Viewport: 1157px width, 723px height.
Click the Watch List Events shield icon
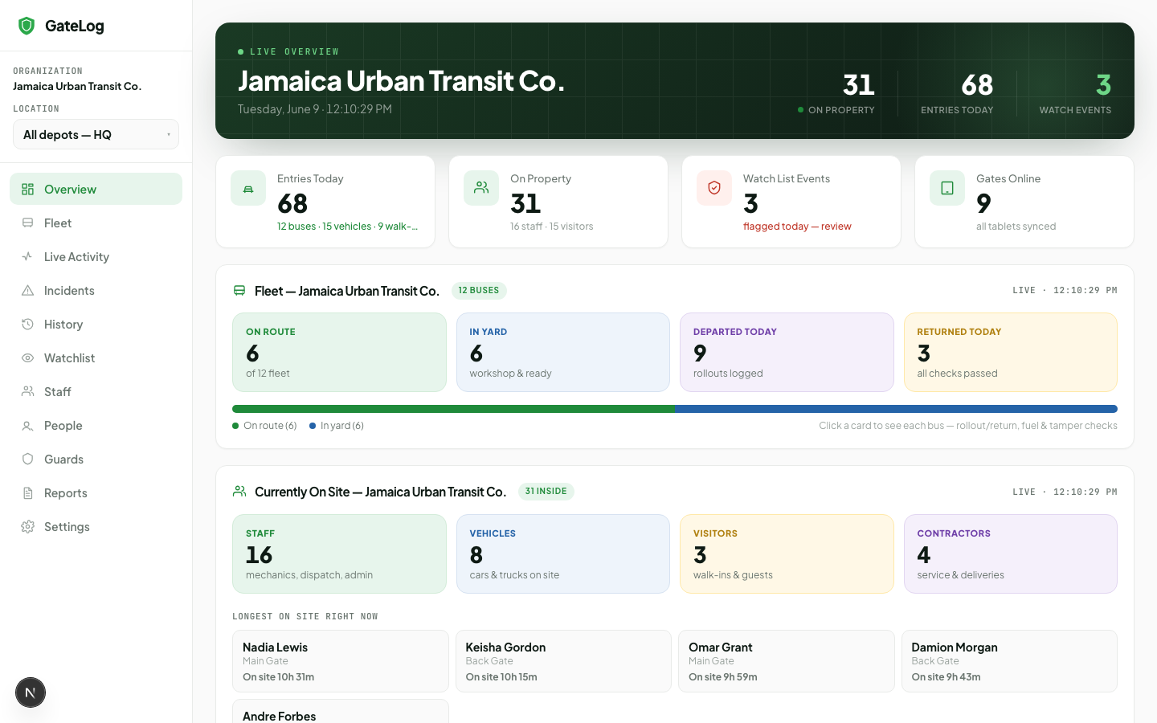[x=714, y=188]
